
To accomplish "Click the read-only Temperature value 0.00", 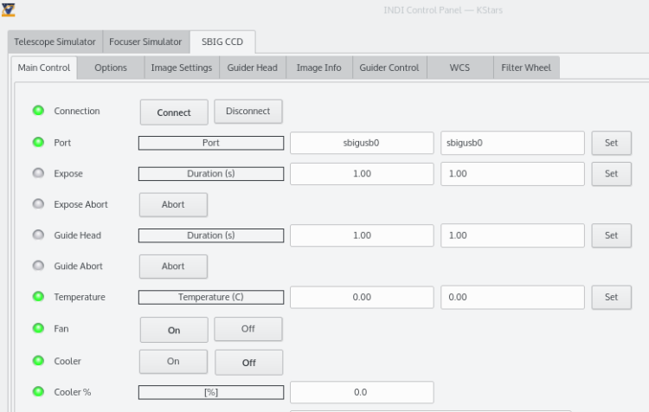I will (x=362, y=297).
